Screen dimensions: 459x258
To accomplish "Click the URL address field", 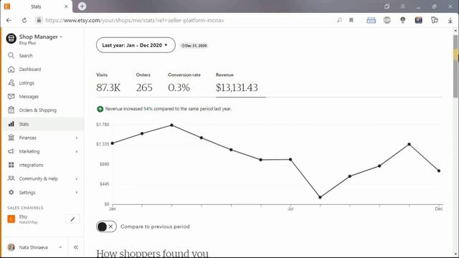I will tap(135, 21).
